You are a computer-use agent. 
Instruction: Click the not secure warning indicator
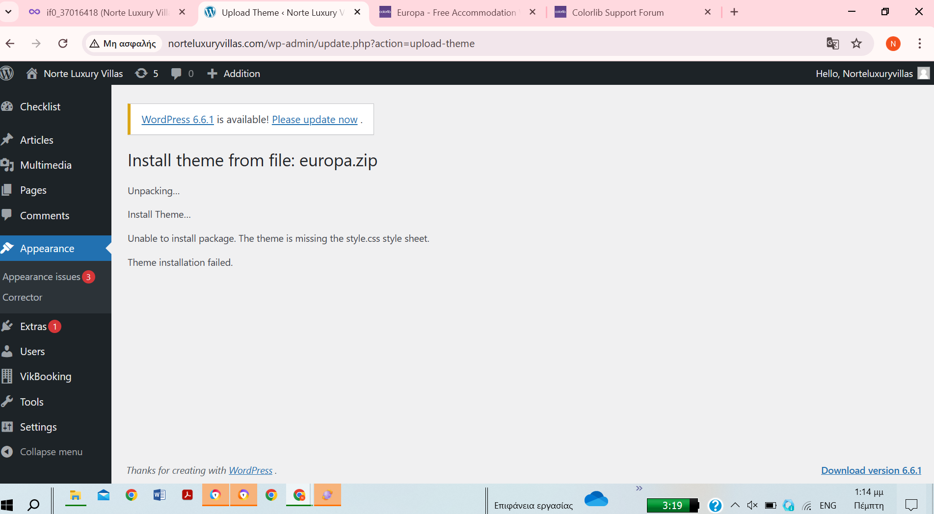tap(123, 43)
